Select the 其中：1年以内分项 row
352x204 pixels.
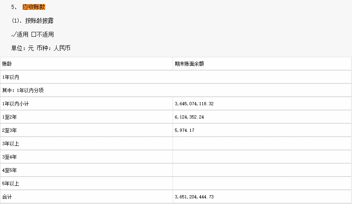[23, 90]
